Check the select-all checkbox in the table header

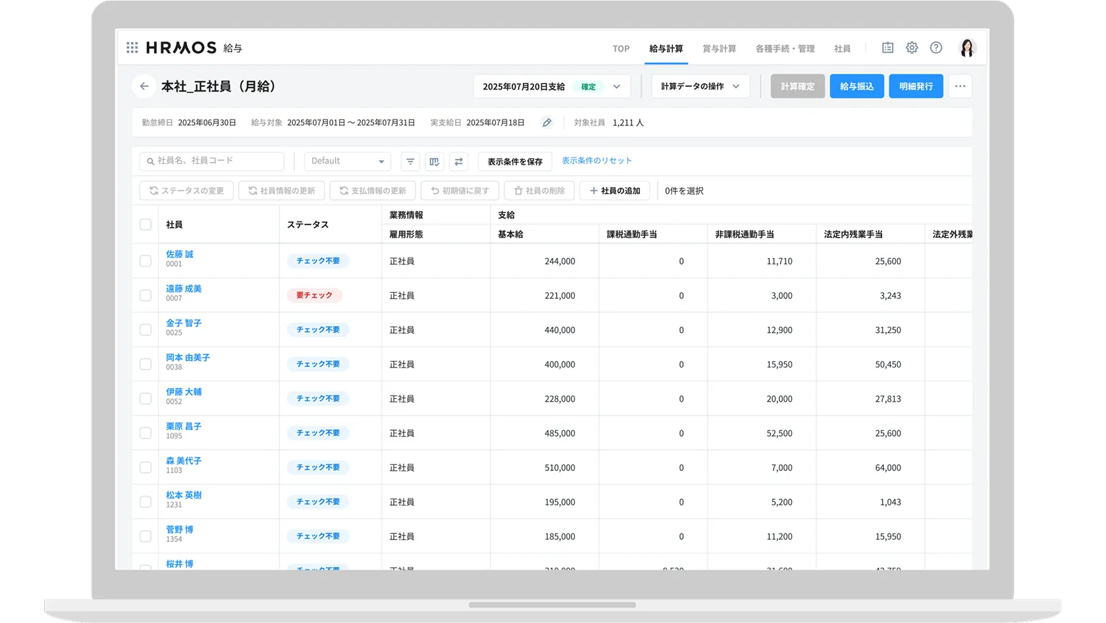point(145,225)
